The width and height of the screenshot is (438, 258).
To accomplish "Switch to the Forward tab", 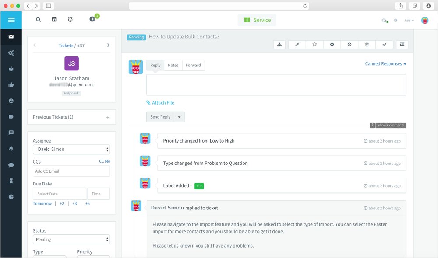I will tap(193, 65).
